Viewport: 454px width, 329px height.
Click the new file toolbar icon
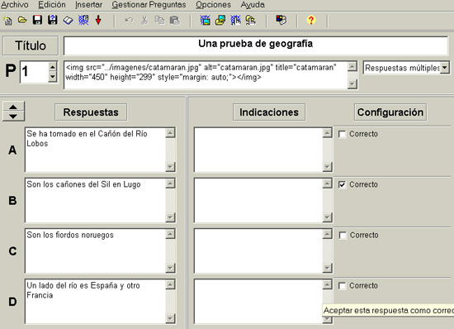pyautogui.click(x=7, y=21)
